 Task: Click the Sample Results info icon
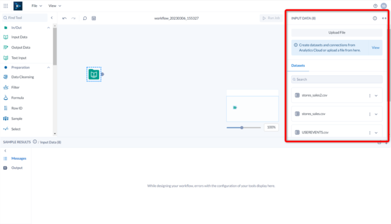[35, 142]
